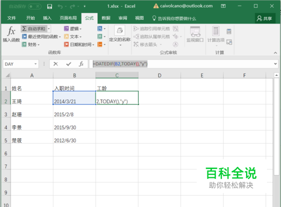Confirm formula with checkmark button
Image resolution: width=281 pixels, height=207 pixels.
69,64
